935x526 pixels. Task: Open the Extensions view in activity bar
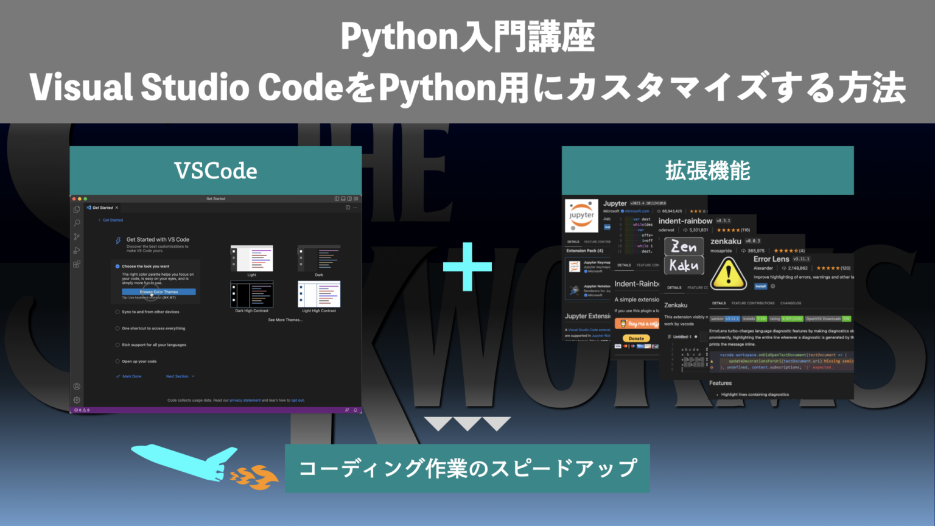point(77,264)
